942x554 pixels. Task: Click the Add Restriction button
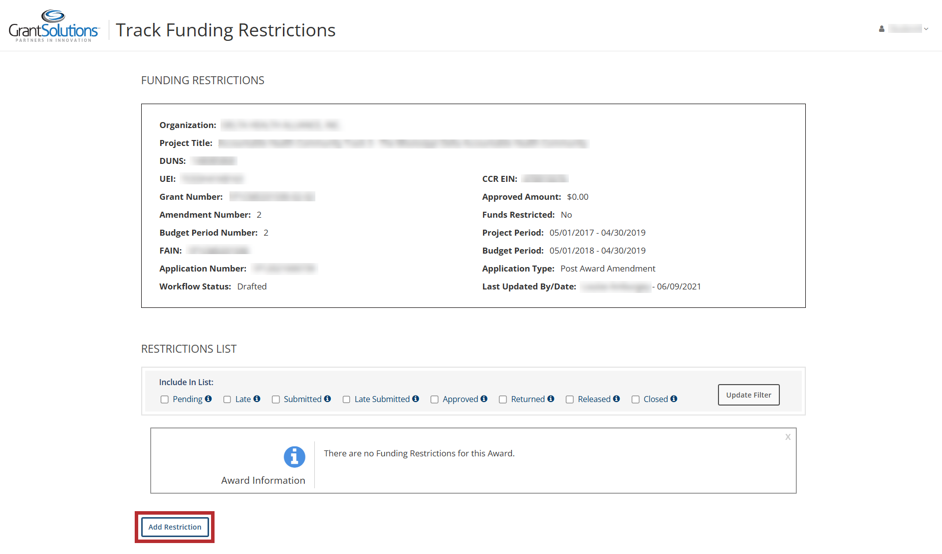point(175,527)
